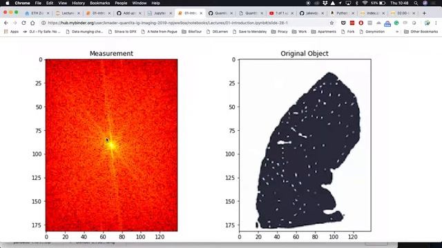Open the red circular extension icon
The width and height of the screenshot is (442, 248).
[x=361, y=23]
